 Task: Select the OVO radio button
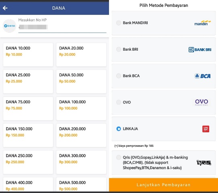pos(119,102)
